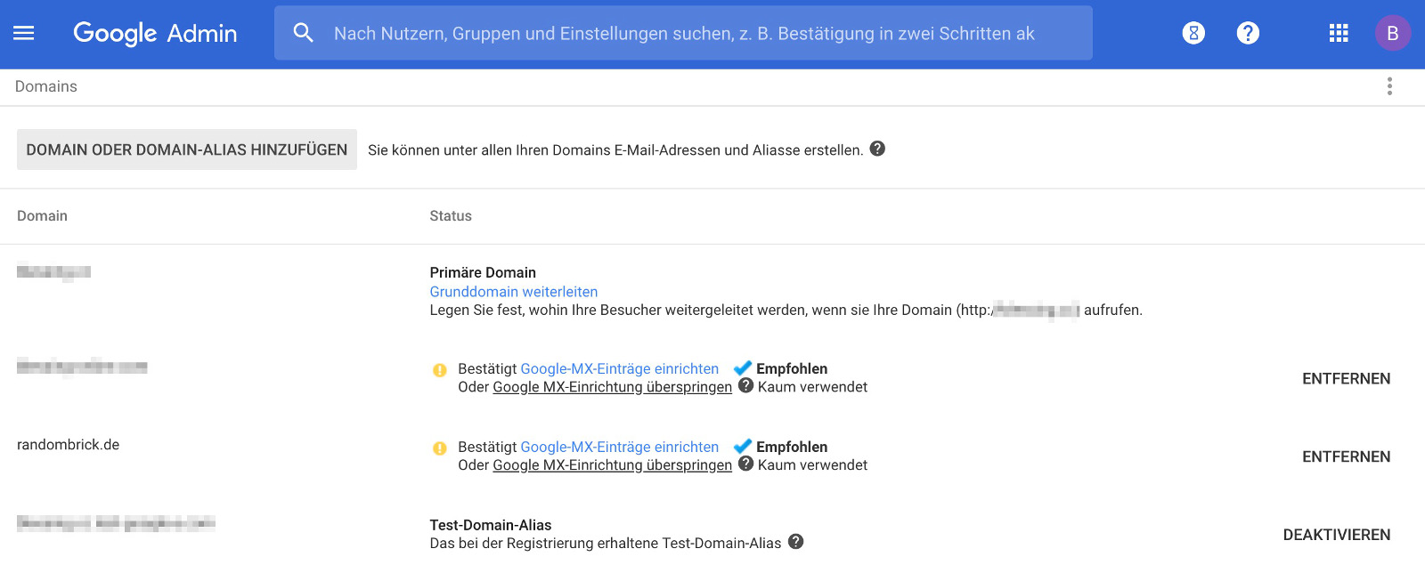Click the Google Admin logo
Screen dimensions: 1425x581
pos(155,33)
